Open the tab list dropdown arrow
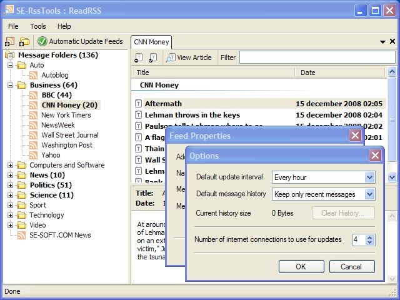The image size is (400, 300). point(382,42)
